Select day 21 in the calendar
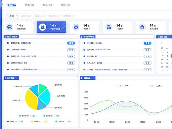This screenshot has width=172, height=129. [x=162, y=63]
